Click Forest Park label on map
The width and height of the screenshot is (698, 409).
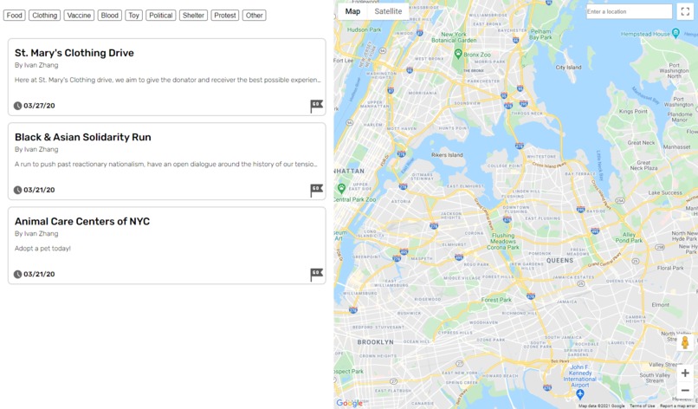[x=496, y=300]
